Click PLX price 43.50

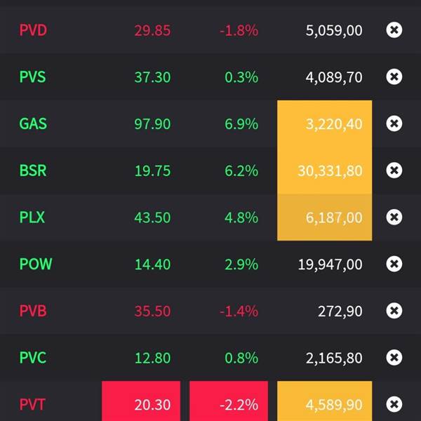[152, 218]
